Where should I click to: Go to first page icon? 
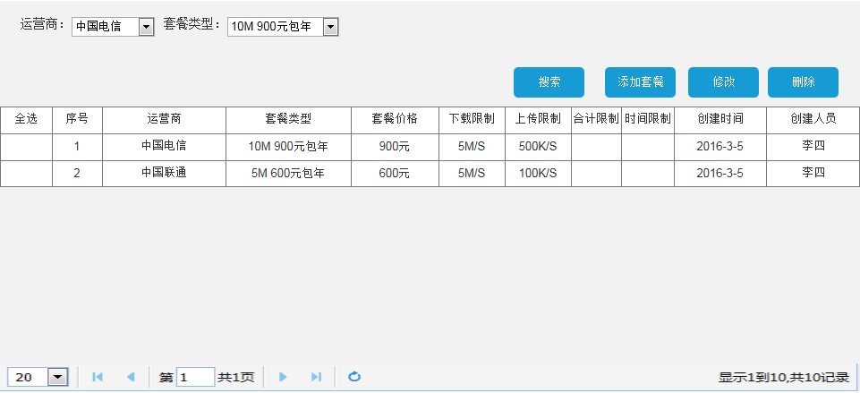[98, 377]
